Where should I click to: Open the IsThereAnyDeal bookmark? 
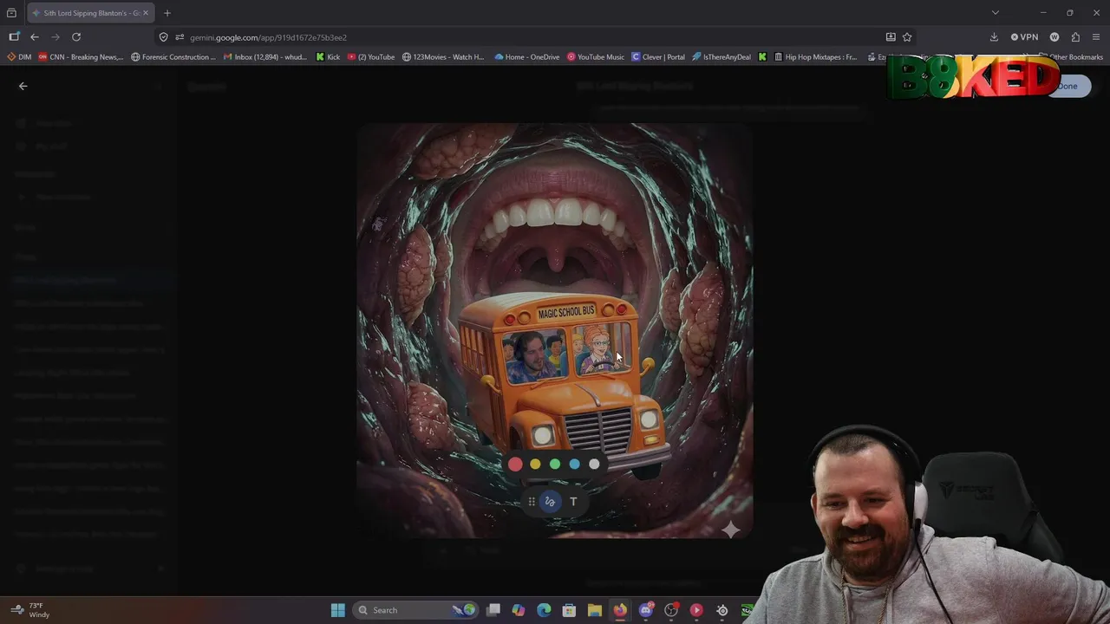[721, 57]
